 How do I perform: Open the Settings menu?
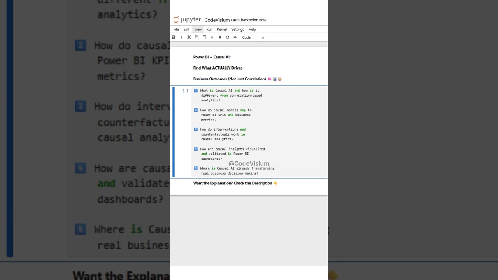coord(238,29)
